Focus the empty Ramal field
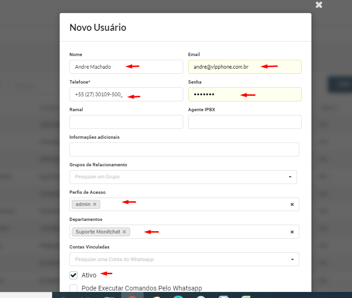The image size is (352, 298). tap(126, 122)
